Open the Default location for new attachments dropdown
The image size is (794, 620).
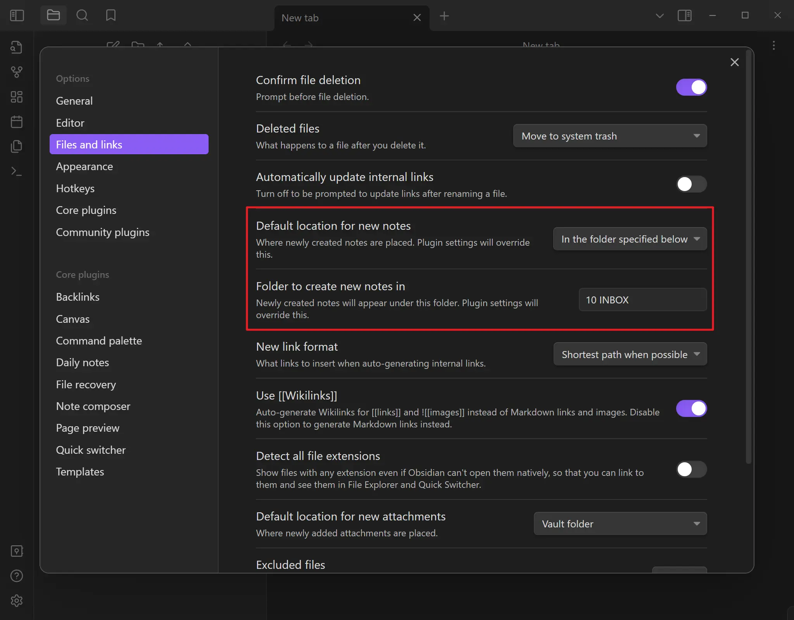point(620,524)
